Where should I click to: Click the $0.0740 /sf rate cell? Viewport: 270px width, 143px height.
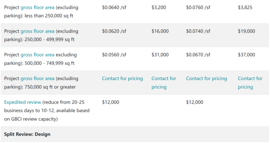click(198, 31)
